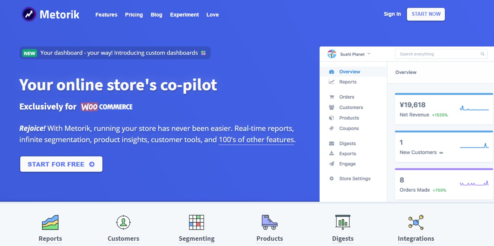Open the Reports feature link at bottom
The height and width of the screenshot is (246, 494).
50,238
